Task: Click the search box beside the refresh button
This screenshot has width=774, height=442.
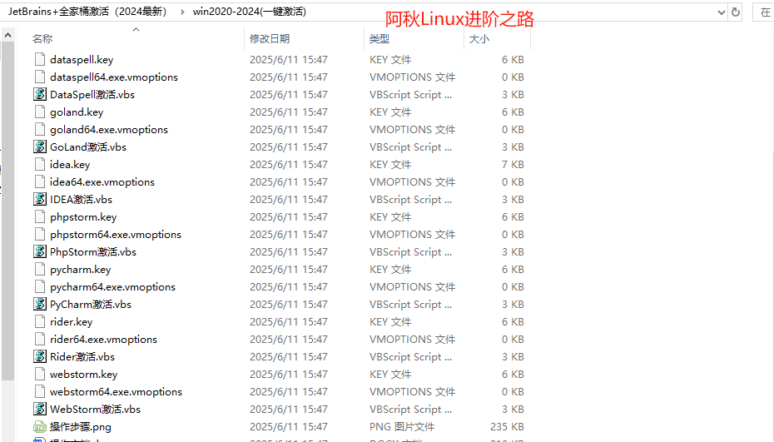Action: [763, 12]
